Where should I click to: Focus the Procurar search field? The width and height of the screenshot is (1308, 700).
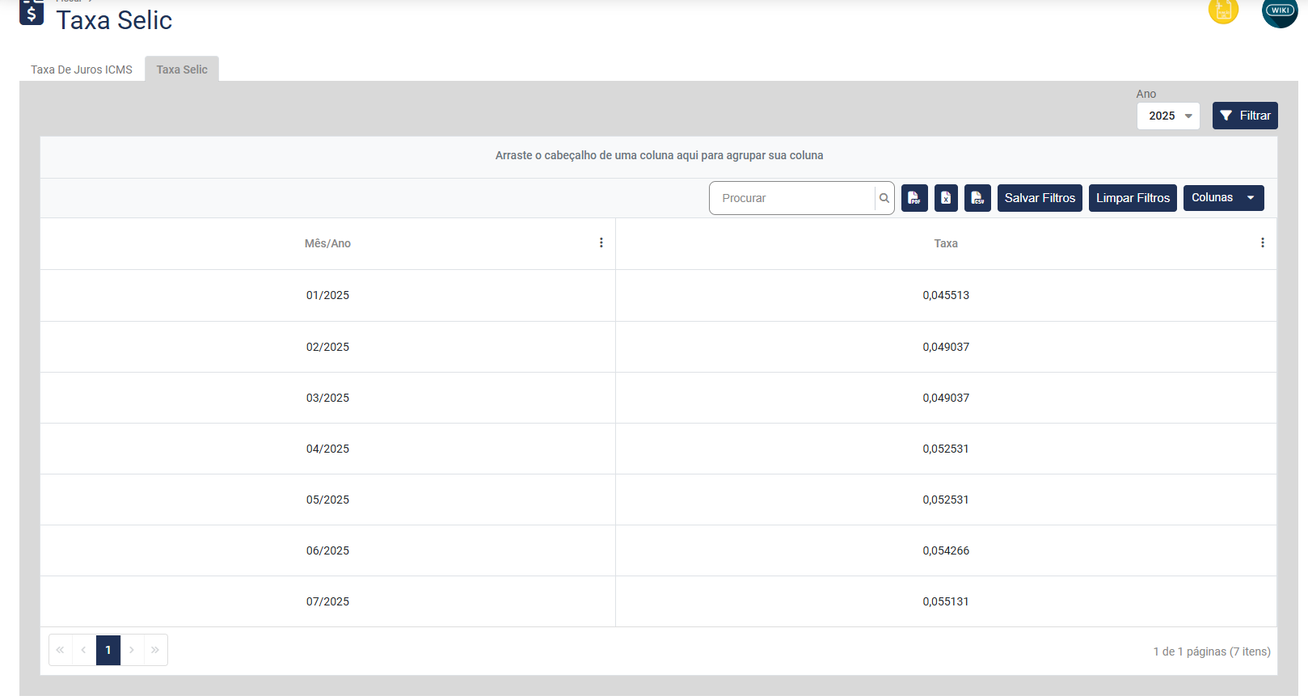pos(792,198)
